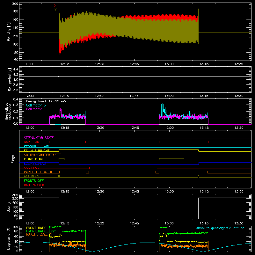255x255 pixels.
Task: Click the green FRONT_RATIO_1225 legend label
Action: click(41, 231)
